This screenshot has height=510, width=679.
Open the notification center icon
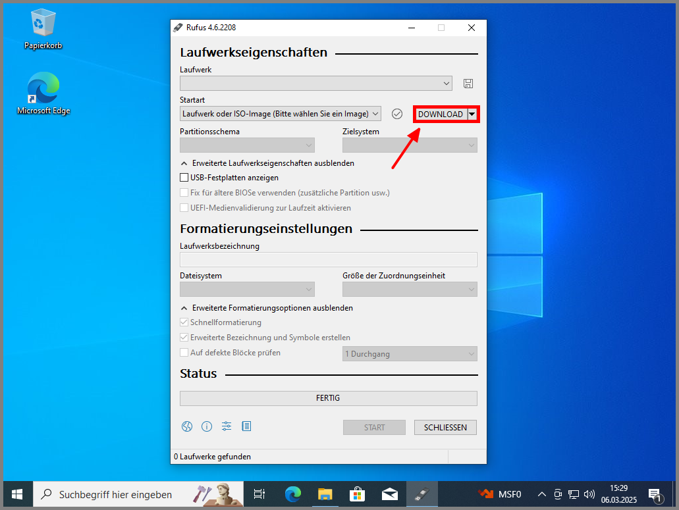pos(655,496)
